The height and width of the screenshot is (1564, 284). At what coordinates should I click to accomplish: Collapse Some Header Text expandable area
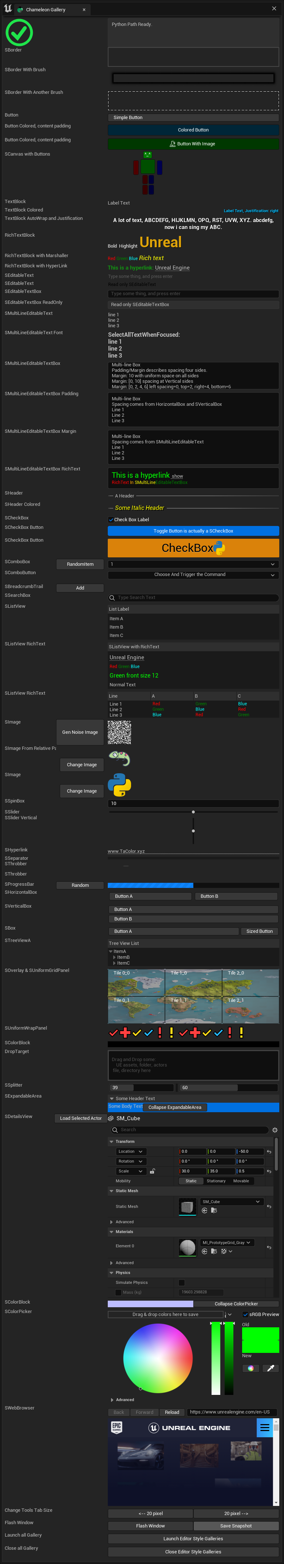tap(112, 1098)
